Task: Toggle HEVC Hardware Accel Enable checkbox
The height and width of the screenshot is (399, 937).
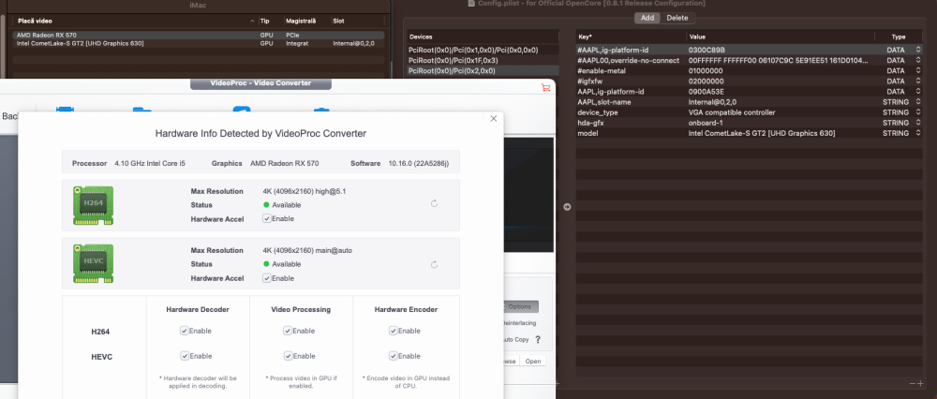Action: point(266,278)
